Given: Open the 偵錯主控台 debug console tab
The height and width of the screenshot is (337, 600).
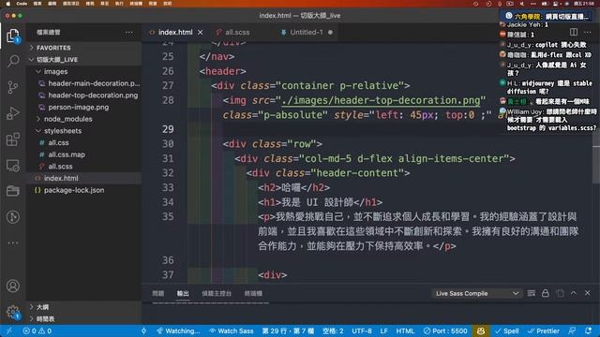Looking at the screenshot, I should (x=217, y=293).
